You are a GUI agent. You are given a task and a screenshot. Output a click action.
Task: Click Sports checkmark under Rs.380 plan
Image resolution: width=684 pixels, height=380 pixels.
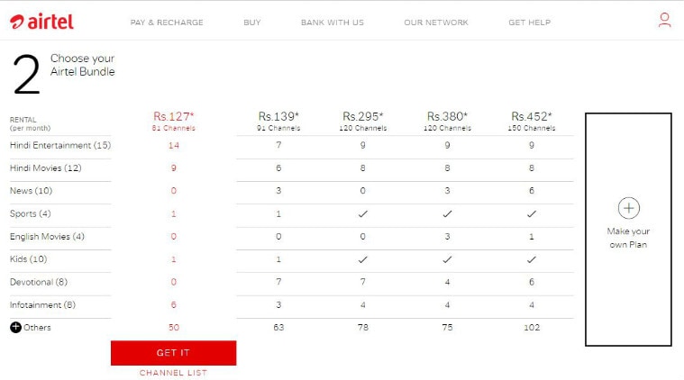point(447,214)
